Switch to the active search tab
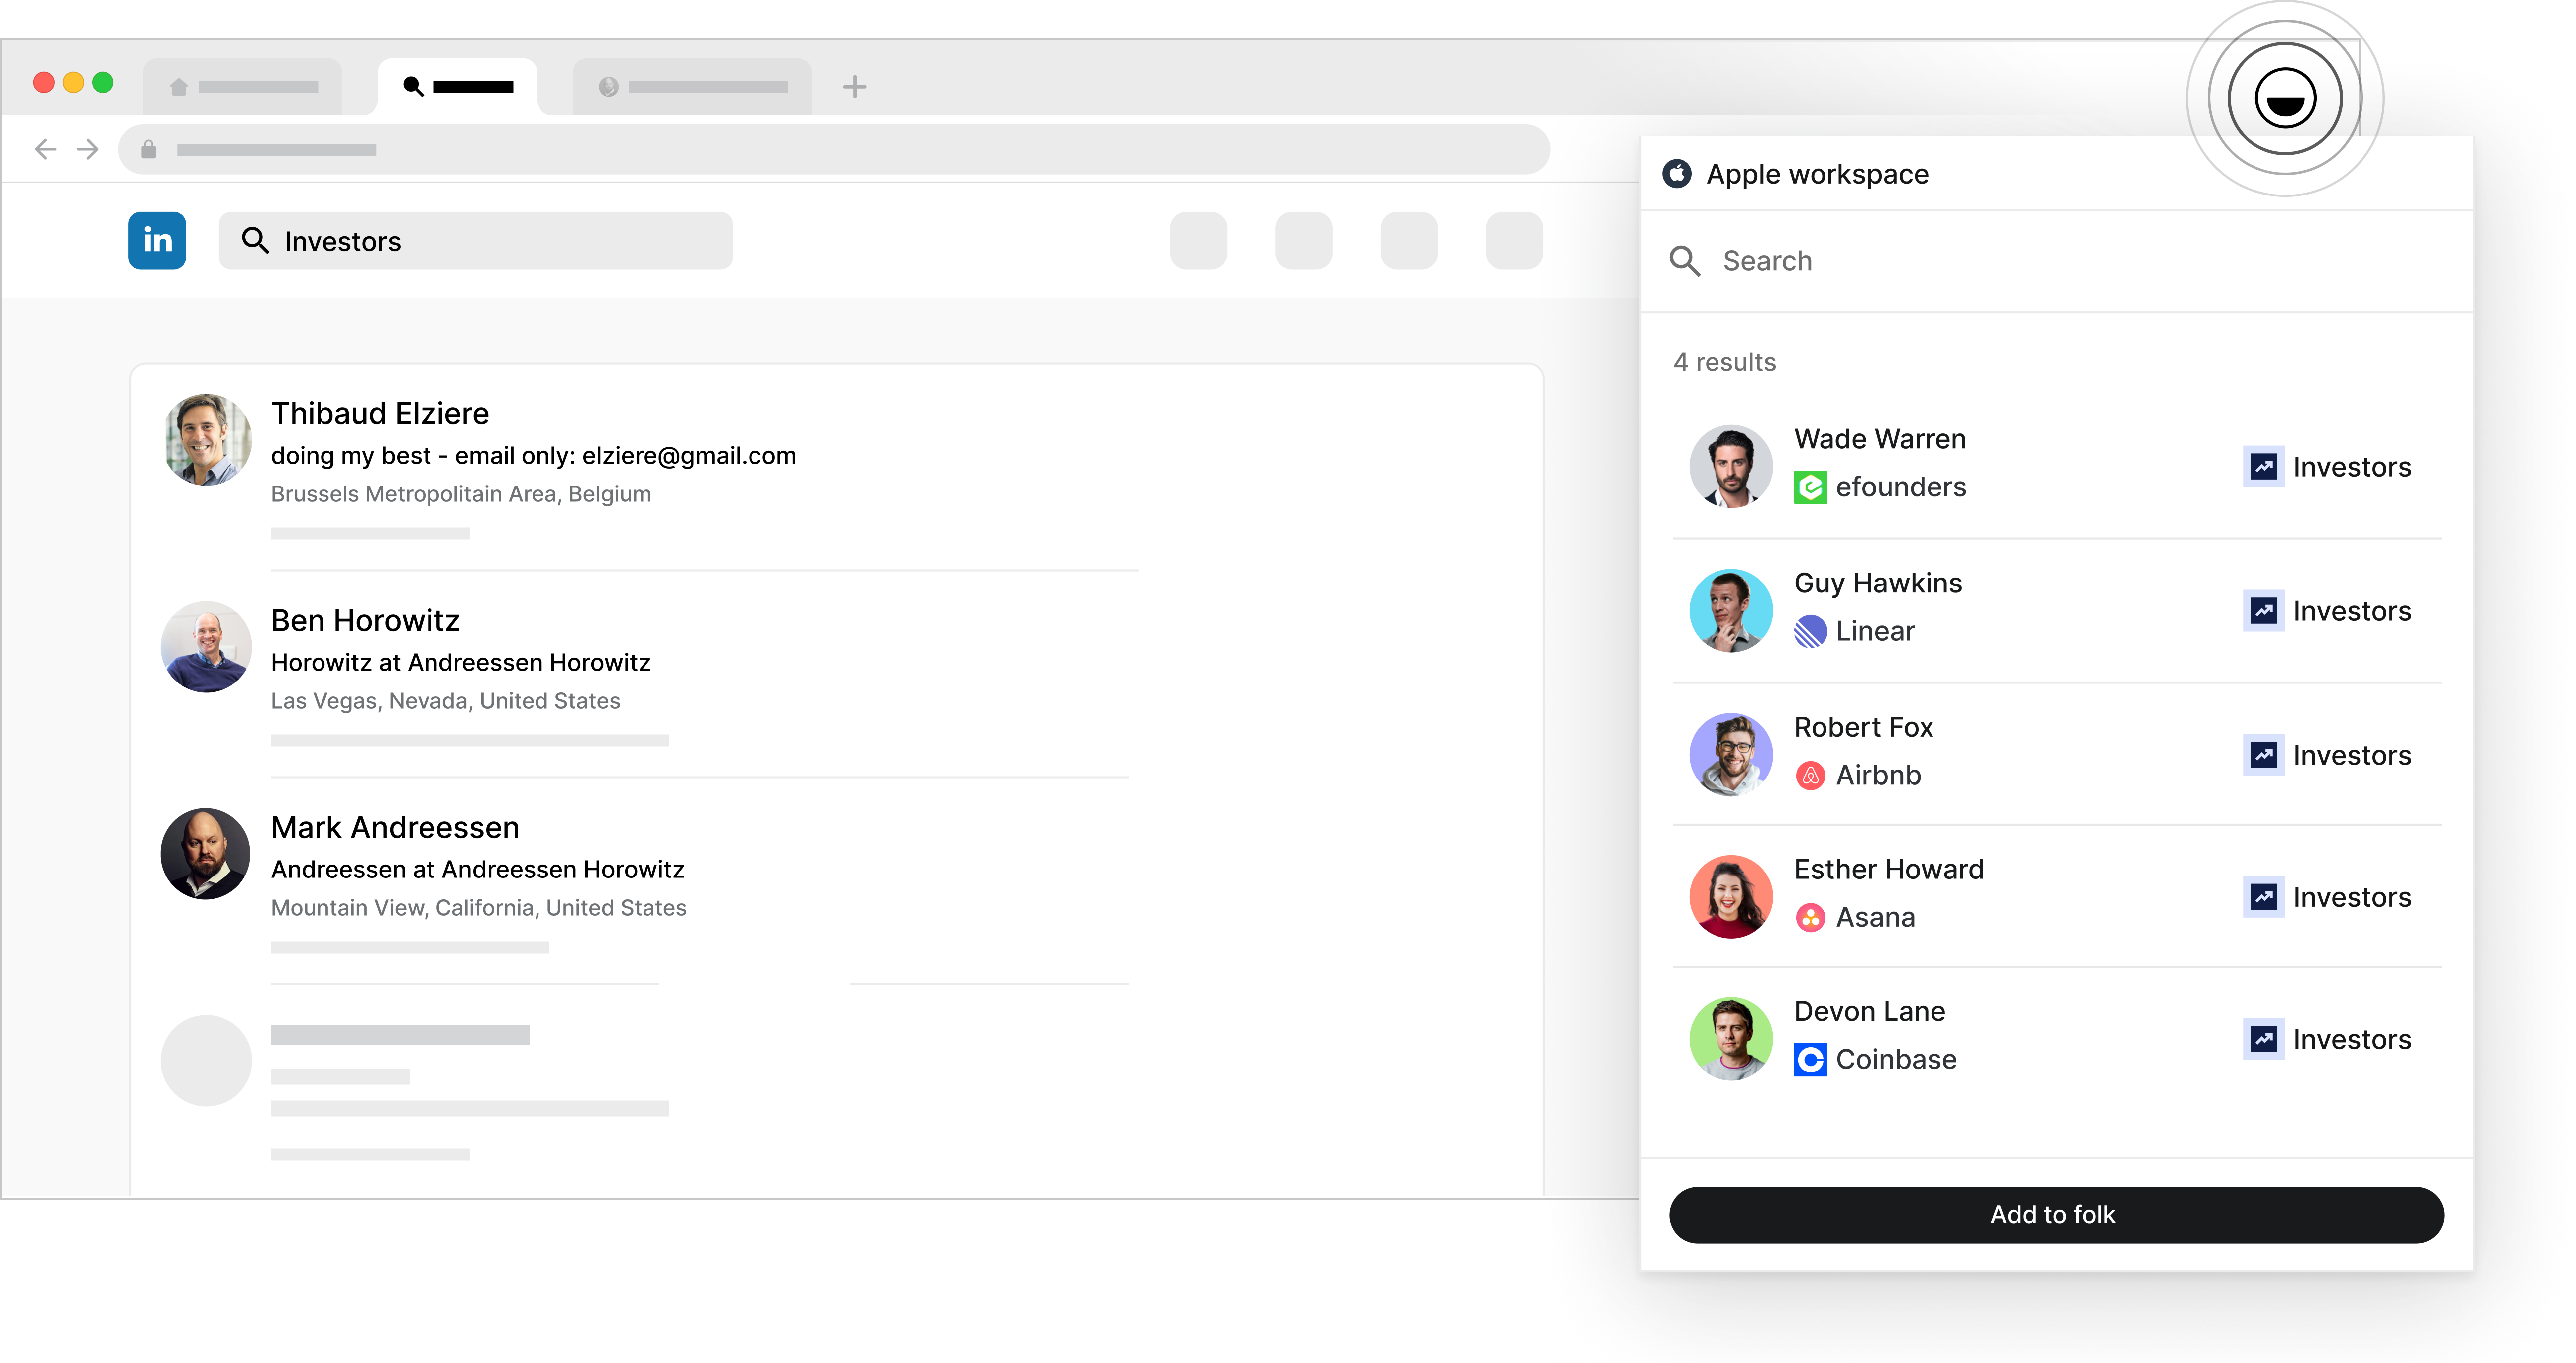Viewport: 2576px width, 1363px height. [458, 87]
